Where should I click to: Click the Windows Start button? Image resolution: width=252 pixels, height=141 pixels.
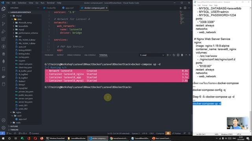click(x=3, y=138)
